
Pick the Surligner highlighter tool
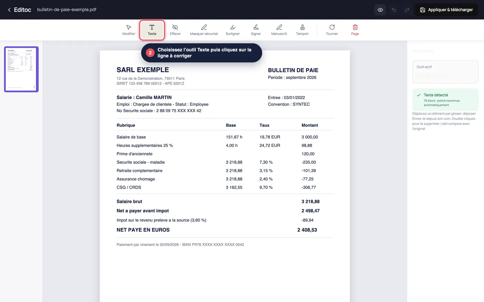coord(233,30)
